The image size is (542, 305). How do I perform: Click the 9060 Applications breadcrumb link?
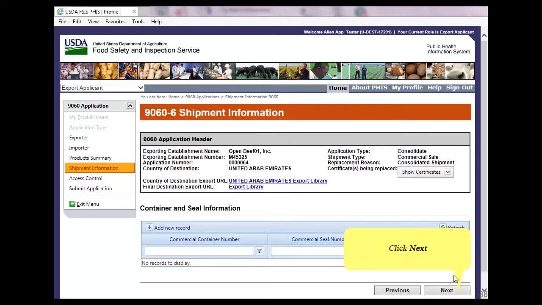(x=202, y=97)
